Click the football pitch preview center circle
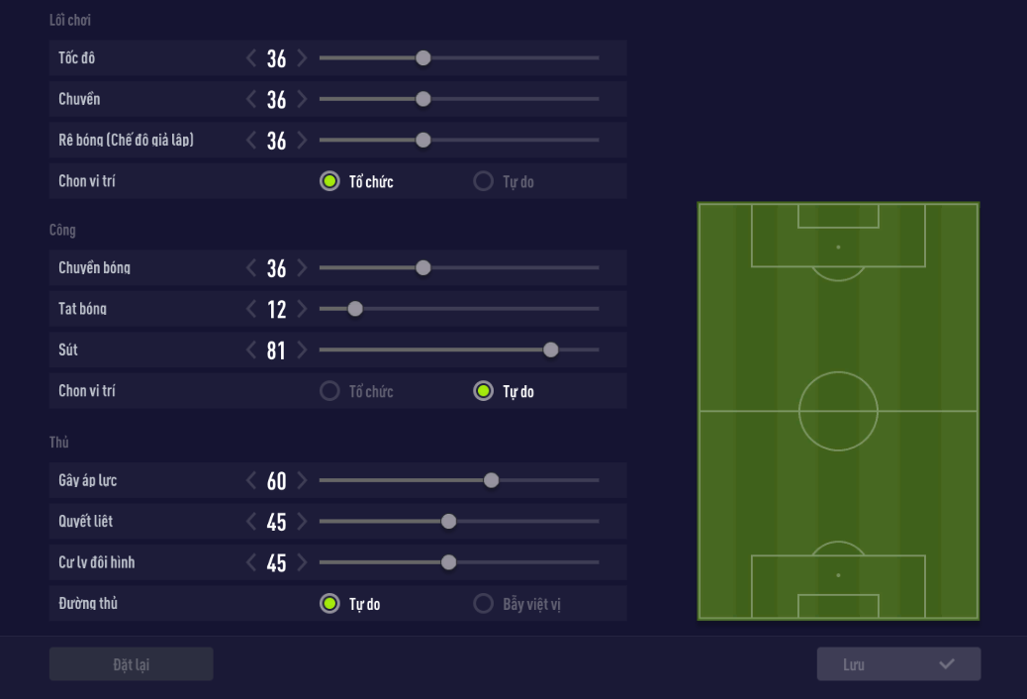The width and height of the screenshot is (1027, 699). click(838, 411)
